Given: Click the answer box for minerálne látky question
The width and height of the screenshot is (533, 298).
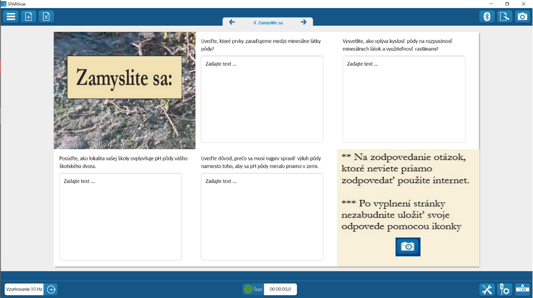Looking at the screenshot, I should (262, 99).
